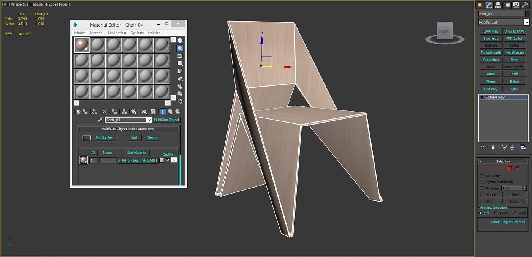The height and width of the screenshot is (257, 532).
Task: Click the object color swatch beside chair_04
Action: tap(527, 14)
